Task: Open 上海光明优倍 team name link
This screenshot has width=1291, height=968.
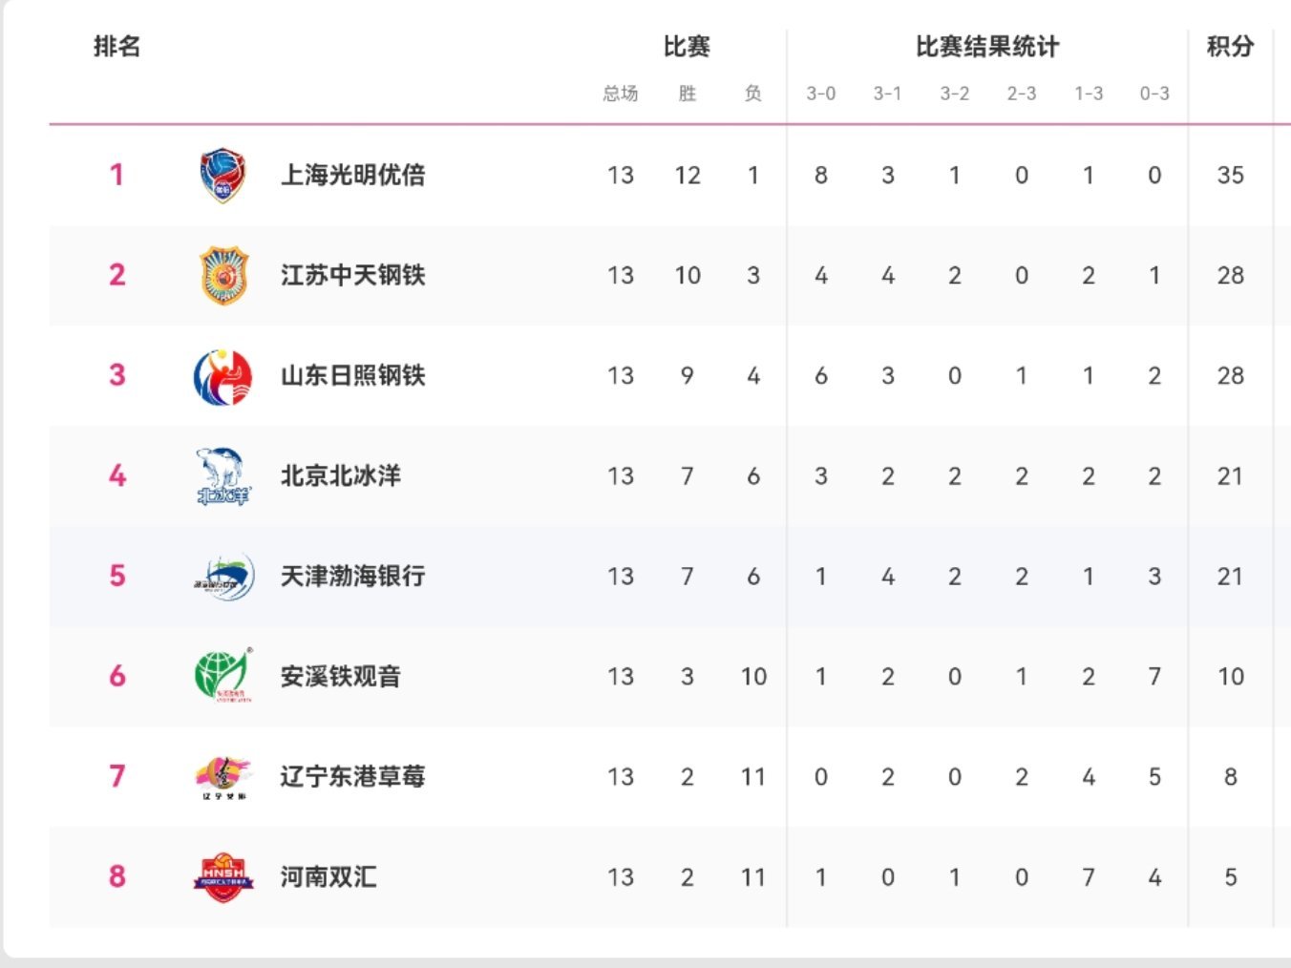Action: 352,176
